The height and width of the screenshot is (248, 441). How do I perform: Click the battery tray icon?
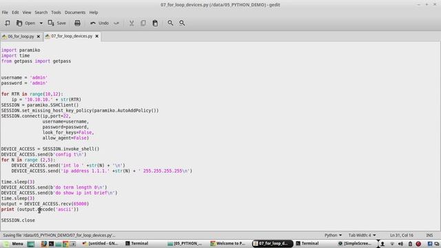tap(410, 244)
